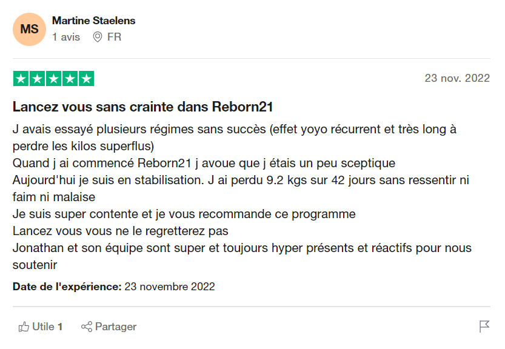The width and height of the screenshot is (505, 349).
Task: Click the MS profile avatar
Action: click(29, 29)
